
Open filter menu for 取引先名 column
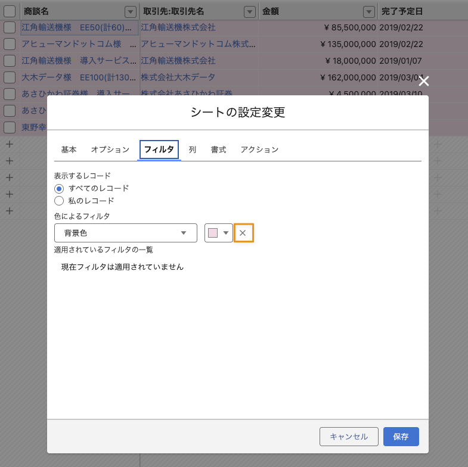pyautogui.click(x=249, y=11)
